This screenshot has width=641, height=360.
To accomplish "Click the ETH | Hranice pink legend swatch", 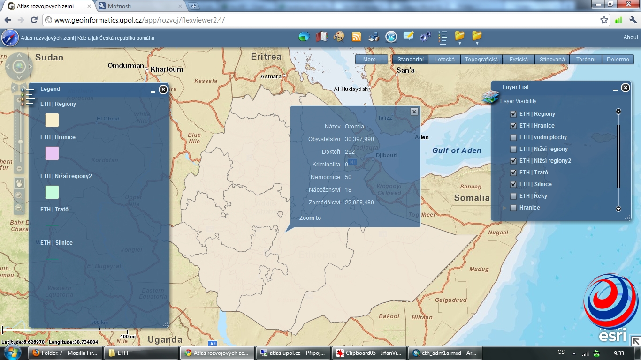I will point(52,153).
